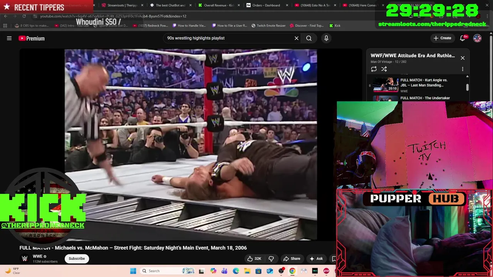Dislike the video with thumbs down

[271, 259]
